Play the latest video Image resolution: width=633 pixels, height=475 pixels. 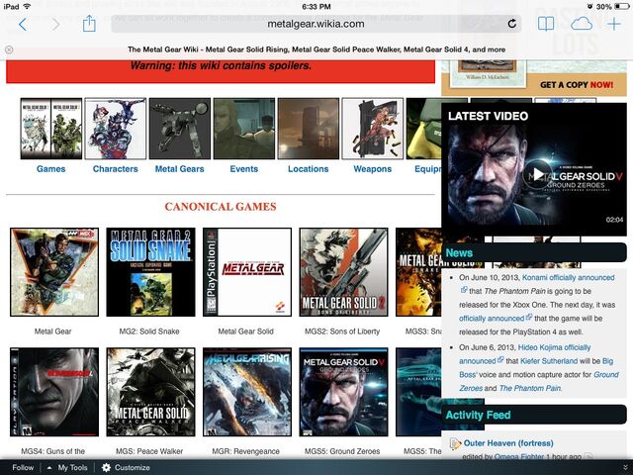[x=538, y=174]
